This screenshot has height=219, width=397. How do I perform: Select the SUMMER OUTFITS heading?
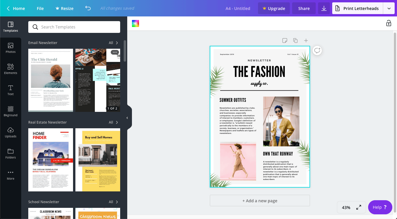[233, 100]
